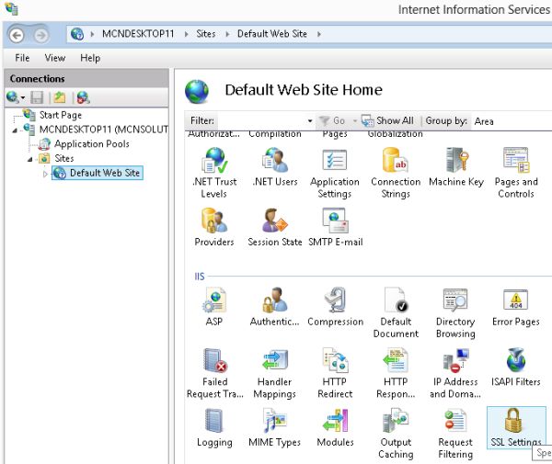552x464 pixels.
Task: Collapse the Sites tree node
Action: (x=29, y=159)
